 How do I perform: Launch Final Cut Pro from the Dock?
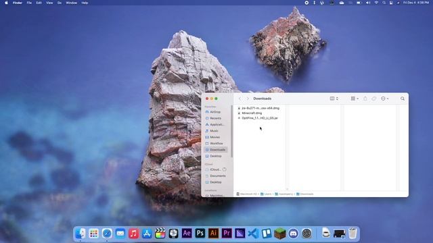point(160,234)
